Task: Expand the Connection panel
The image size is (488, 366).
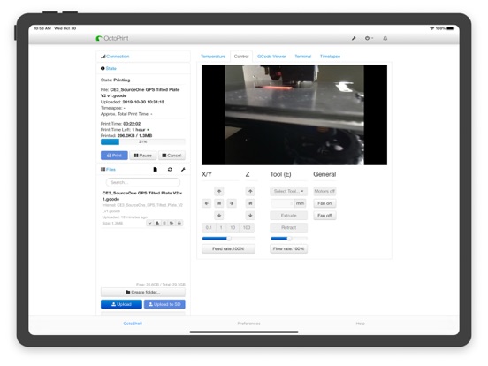Action: pyautogui.click(x=115, y=57)
